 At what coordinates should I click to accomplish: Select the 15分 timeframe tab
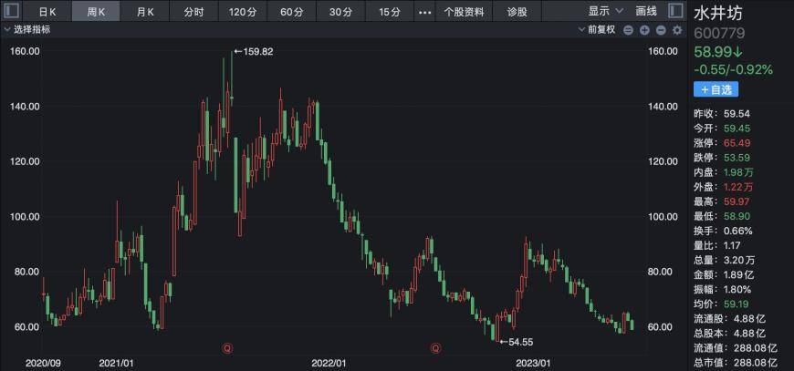390,12
